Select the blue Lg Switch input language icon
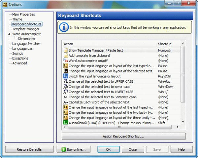 (x=66, y=76)
